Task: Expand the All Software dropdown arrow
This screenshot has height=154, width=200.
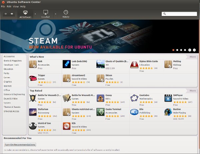Action: [x=35, y=14]
